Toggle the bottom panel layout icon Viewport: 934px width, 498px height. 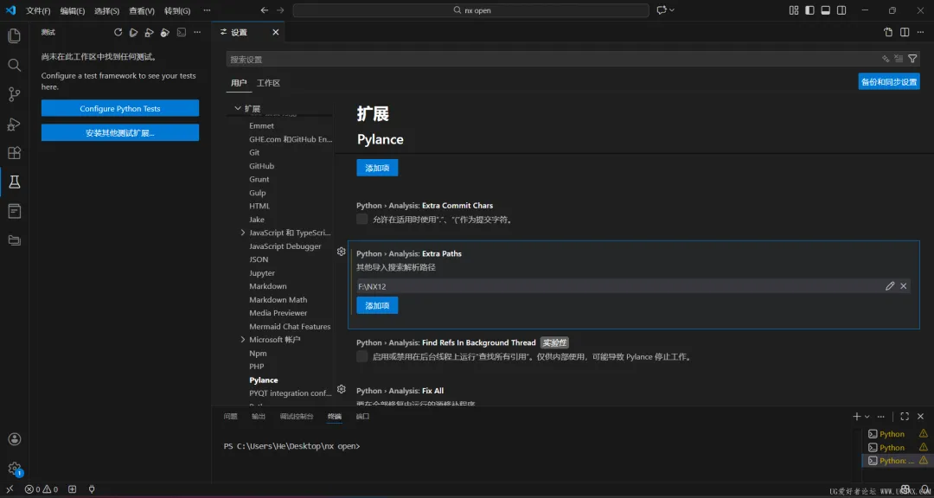826,10
